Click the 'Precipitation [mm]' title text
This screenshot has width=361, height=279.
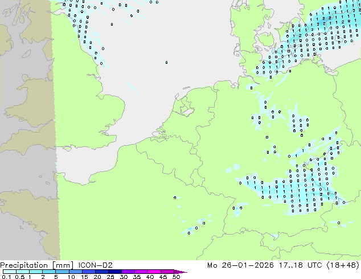click(x=37, y=265)
